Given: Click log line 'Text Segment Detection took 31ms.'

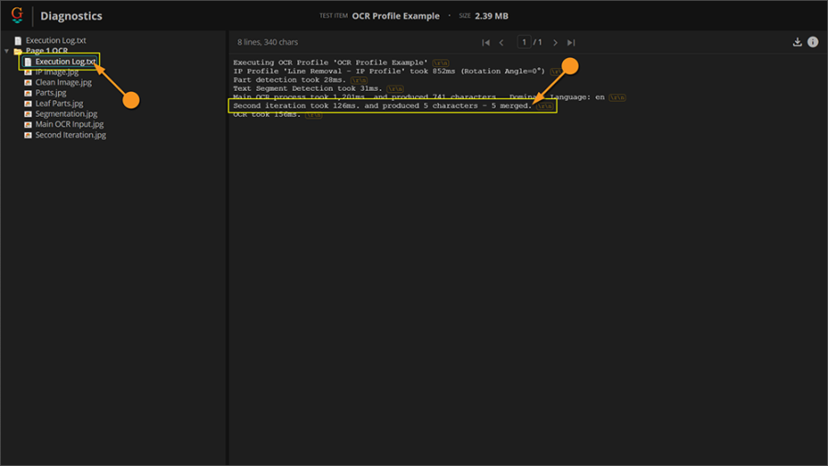Looking at the screenshot, I should click(307, 88).
